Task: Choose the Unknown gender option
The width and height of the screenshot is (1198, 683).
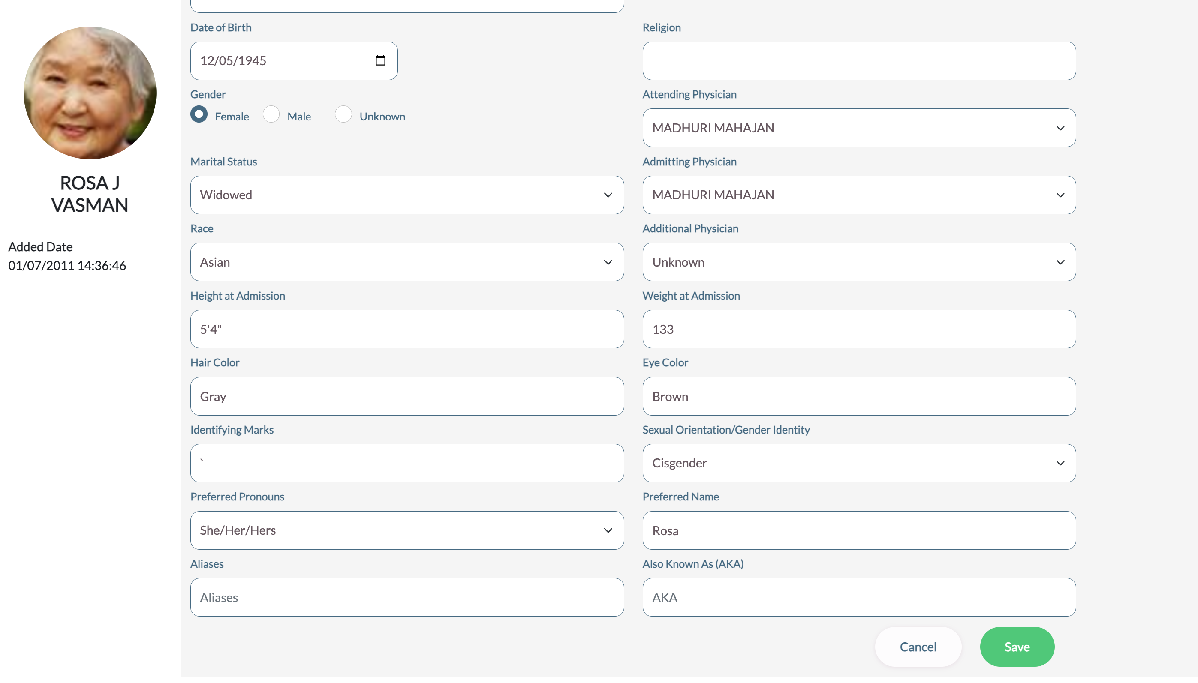Action: pos(343,114)
